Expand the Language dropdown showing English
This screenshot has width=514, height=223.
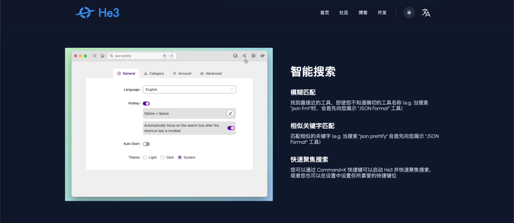[189, 90]
